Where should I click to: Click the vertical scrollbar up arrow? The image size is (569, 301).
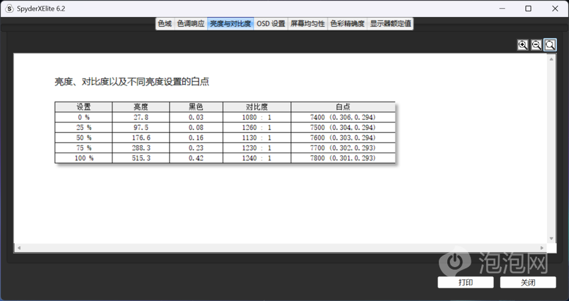click(551, 59)
